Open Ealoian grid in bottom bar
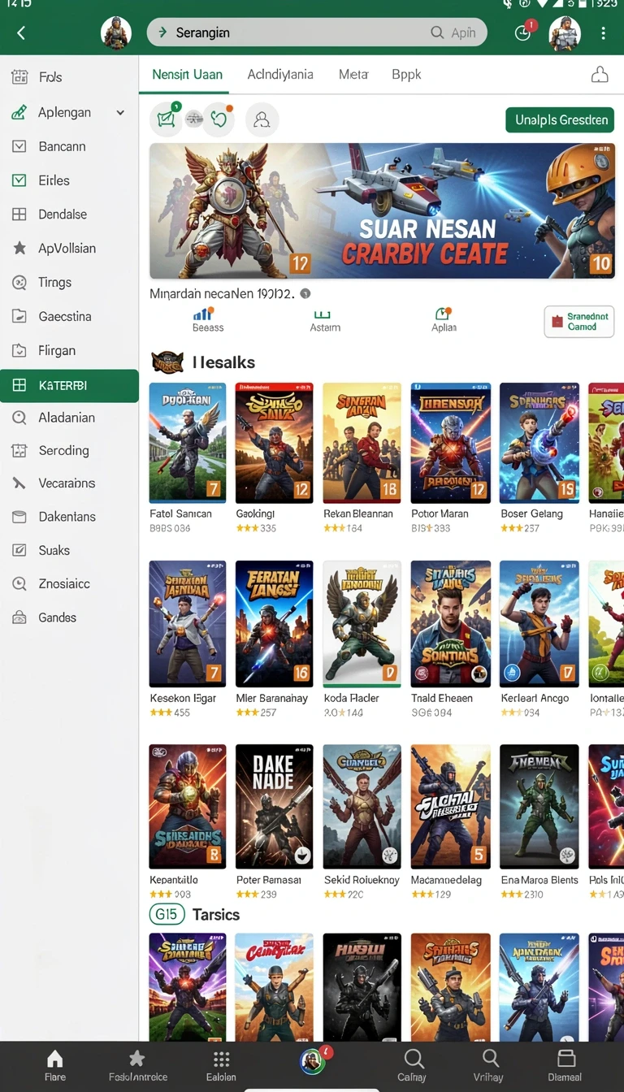 [x=221, y=1065]
